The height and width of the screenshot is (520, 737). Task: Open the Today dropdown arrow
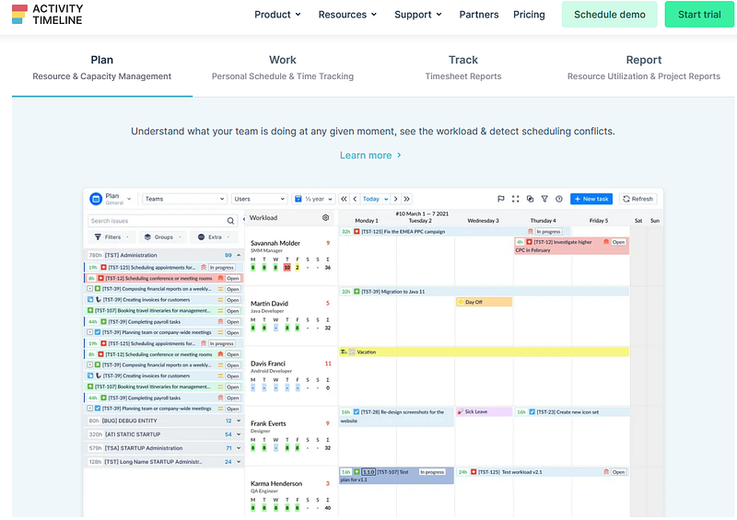(x=386, y=199)
